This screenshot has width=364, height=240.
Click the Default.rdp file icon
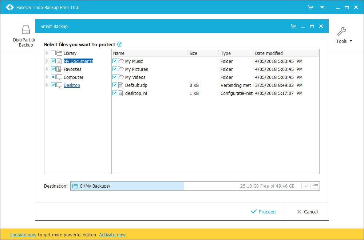[x=121, y=85]
